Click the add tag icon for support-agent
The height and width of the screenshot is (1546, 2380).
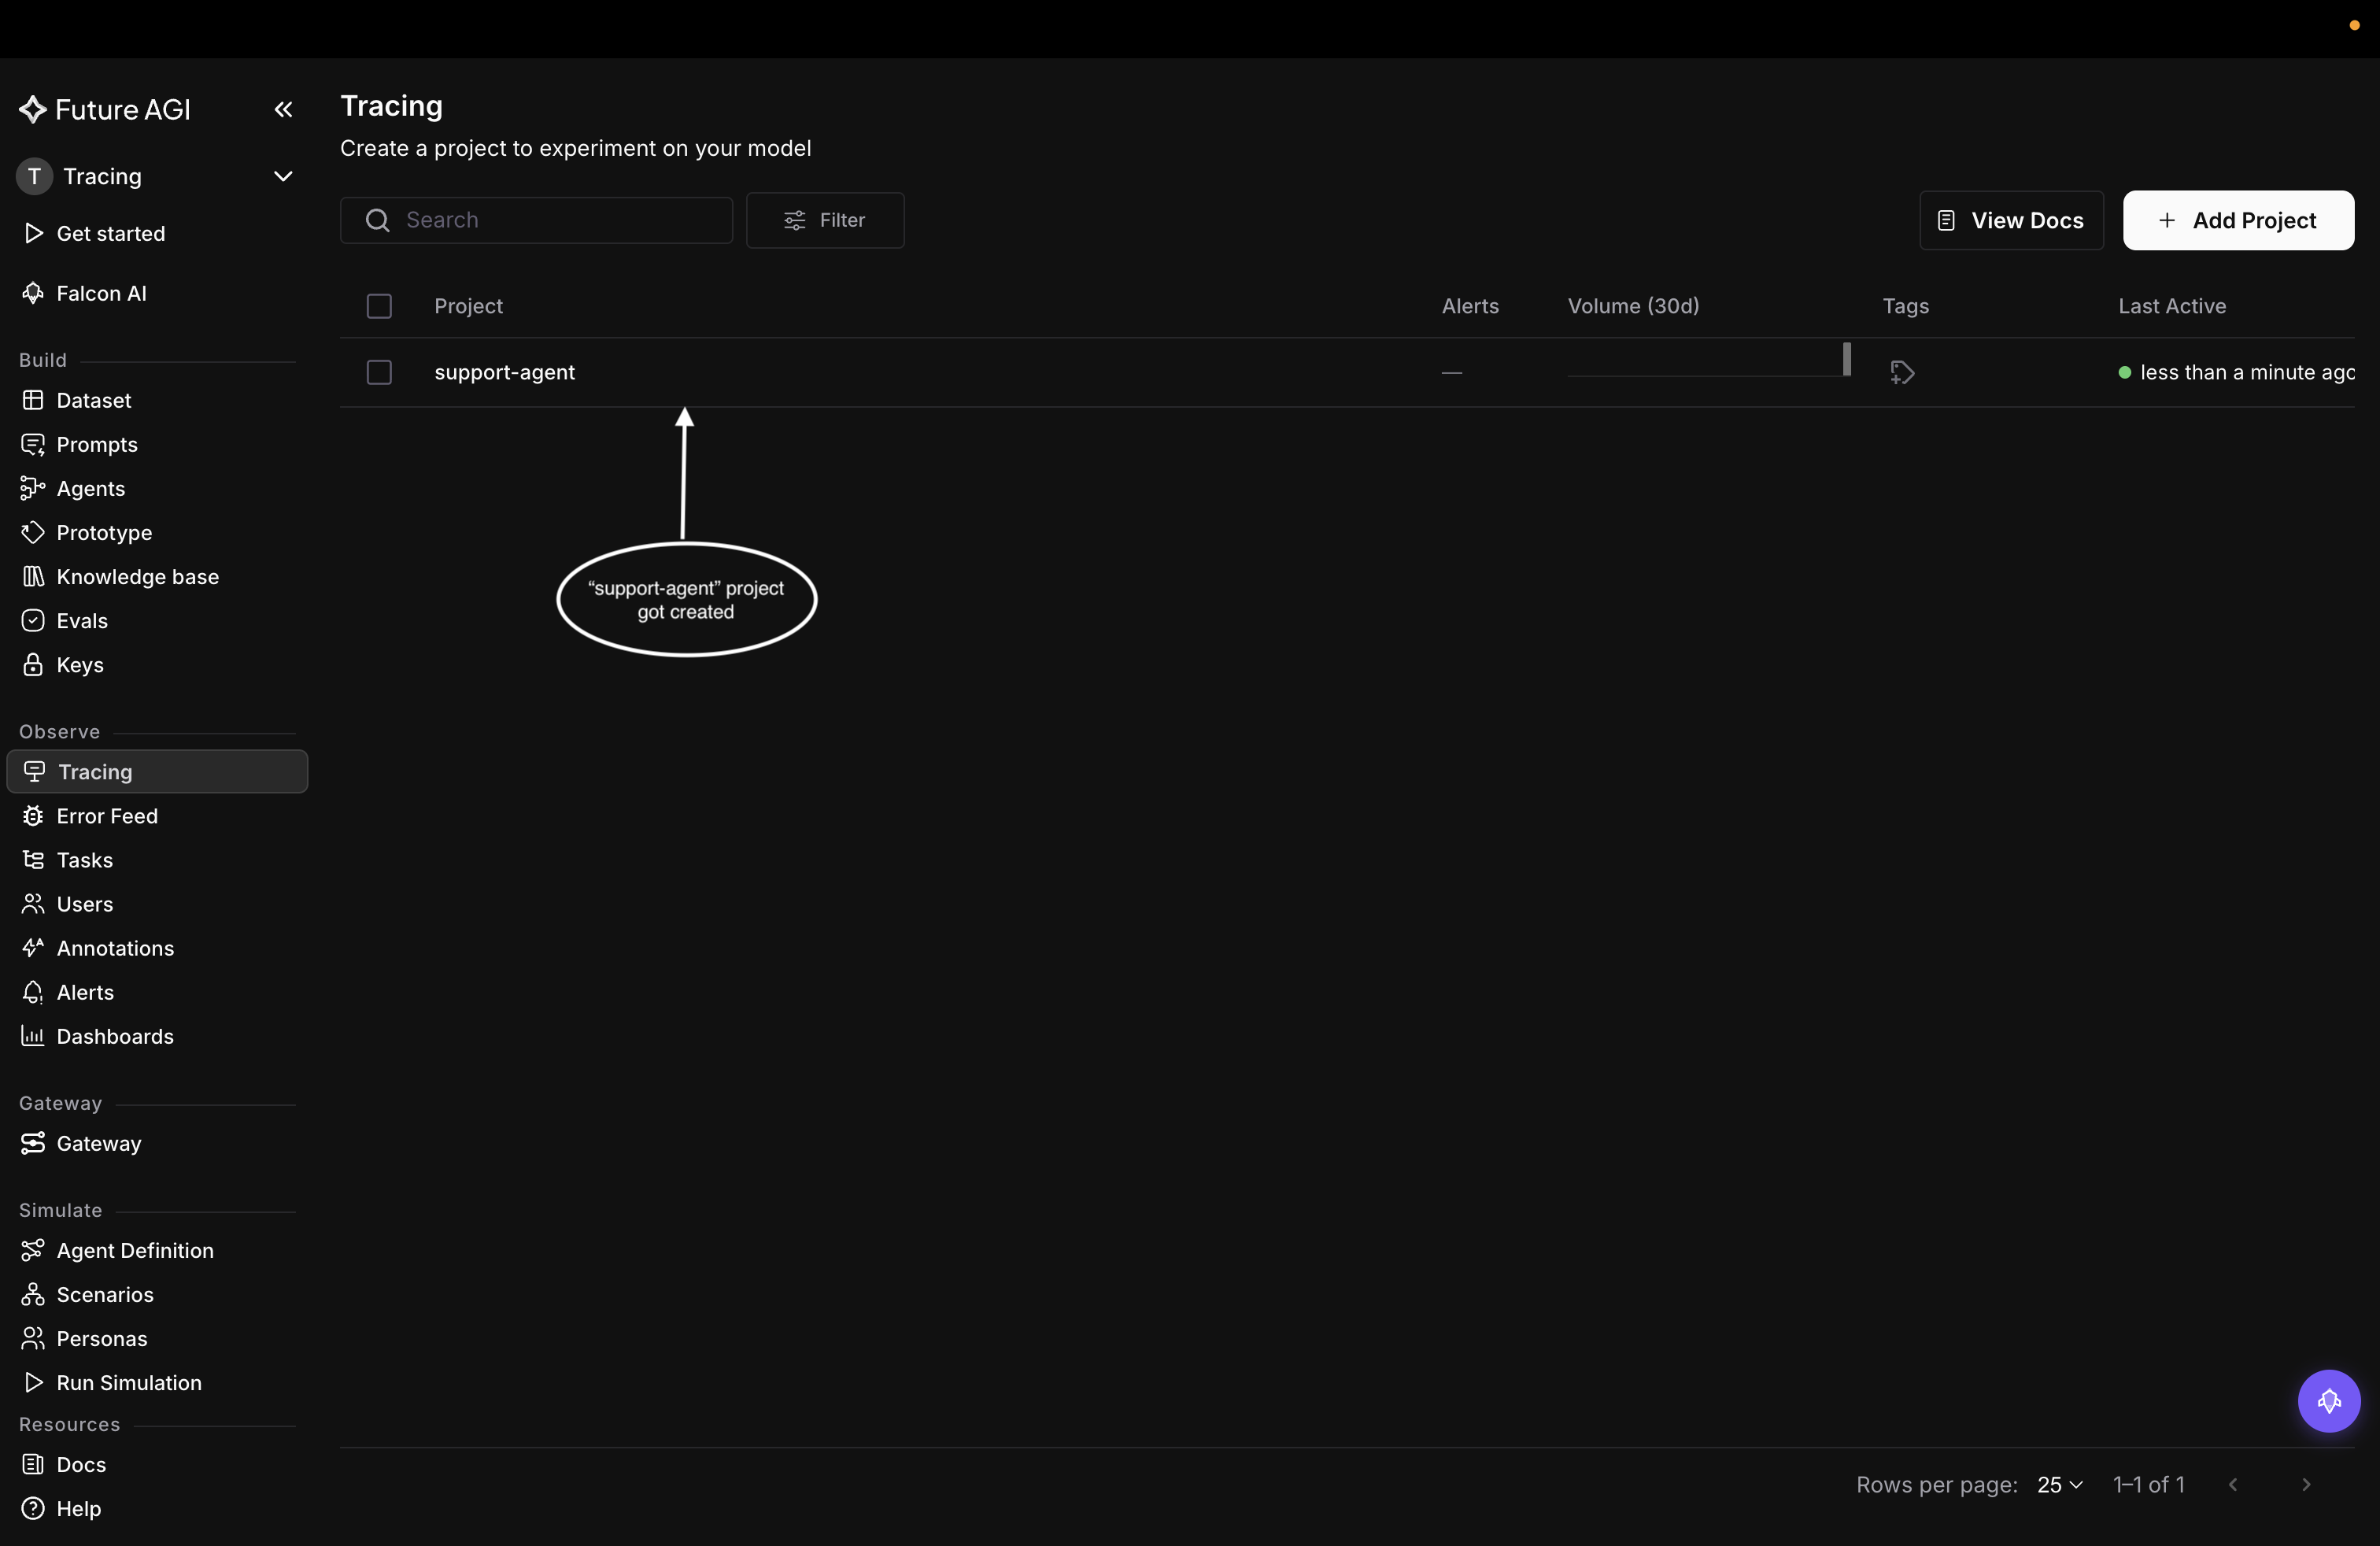click(1902, 372)
